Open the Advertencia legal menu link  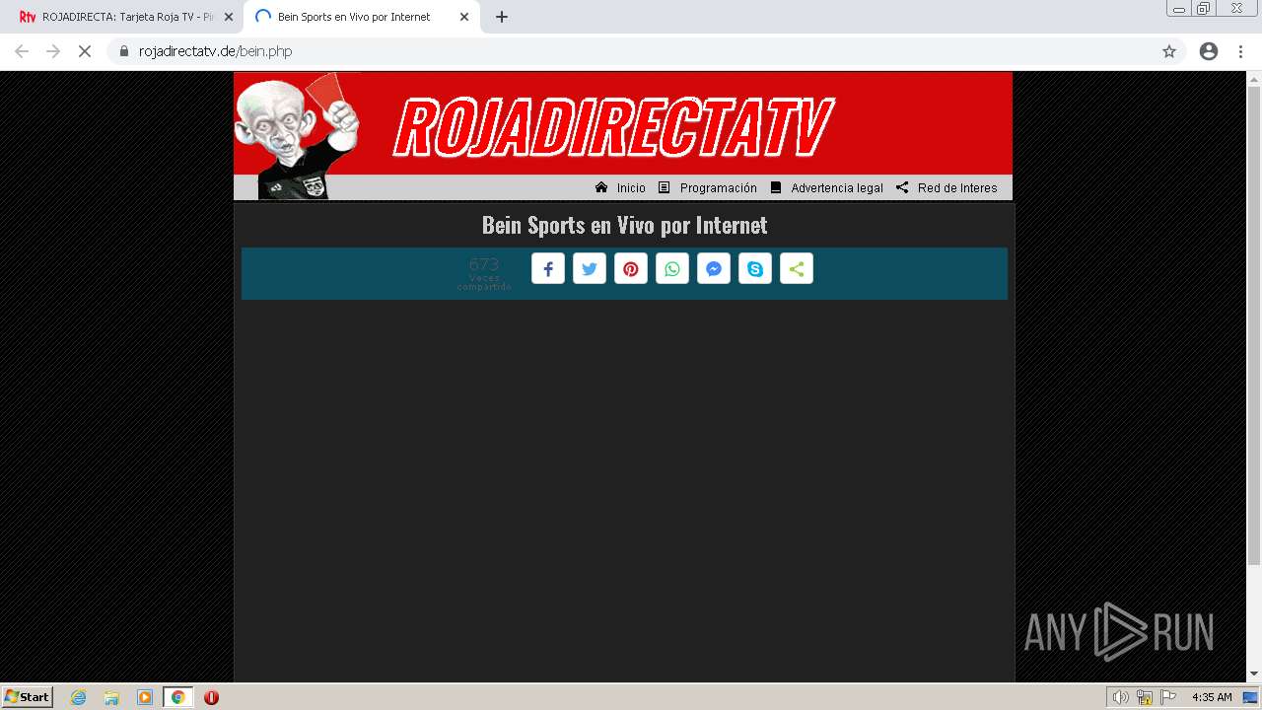pyautogui.click(x=827, y=187)
